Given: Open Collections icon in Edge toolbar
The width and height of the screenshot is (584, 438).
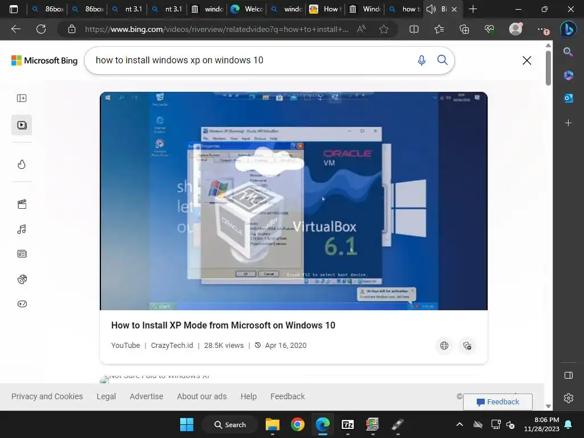Looking at the screenshot, I should (464, 29).
